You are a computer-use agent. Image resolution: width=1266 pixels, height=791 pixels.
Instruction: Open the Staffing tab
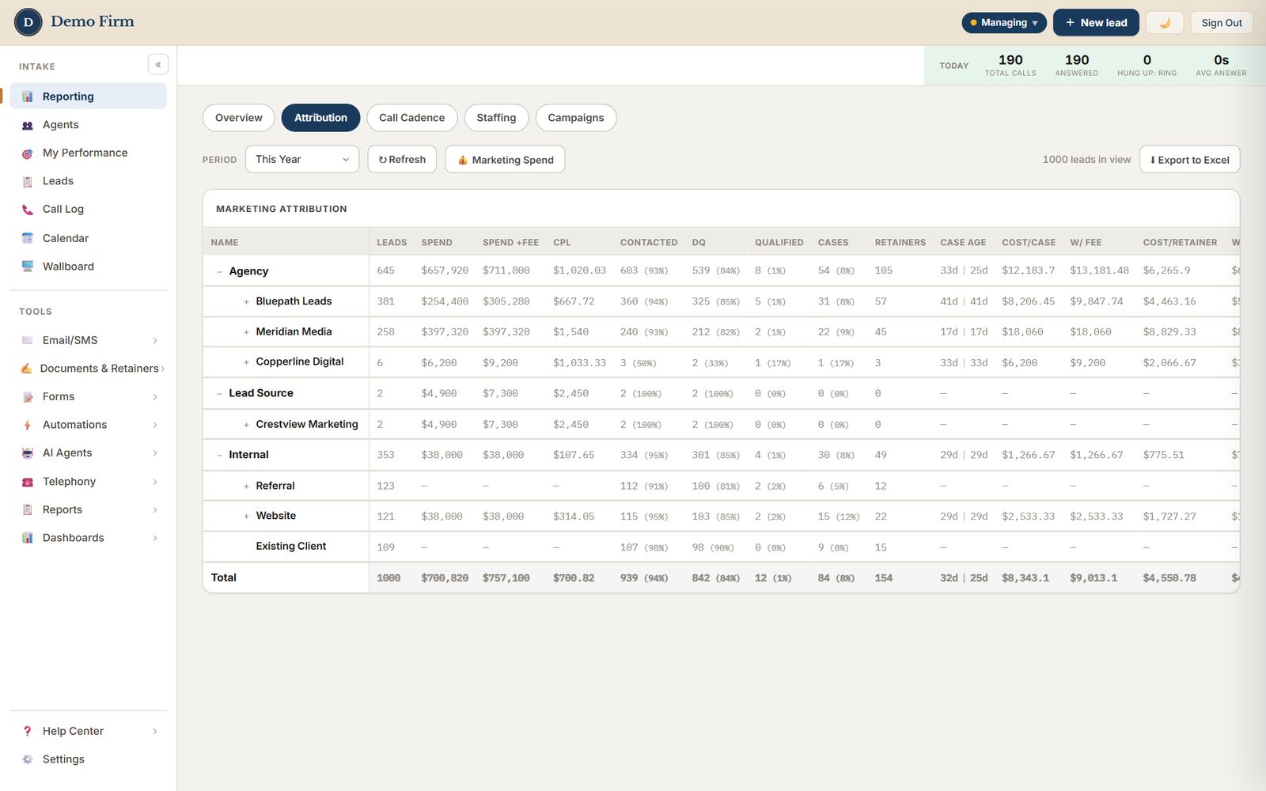pyautogui.click(x=496, y=118)
